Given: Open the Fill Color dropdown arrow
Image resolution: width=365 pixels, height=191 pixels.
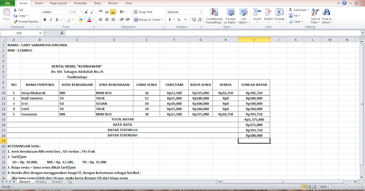Looking at the screenshot, I should click(x=85, y=19).
